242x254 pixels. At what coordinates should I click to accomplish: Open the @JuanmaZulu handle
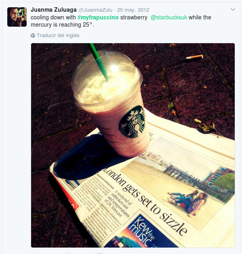(x=95, y=10)
